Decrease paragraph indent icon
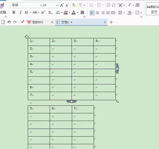 108,5
